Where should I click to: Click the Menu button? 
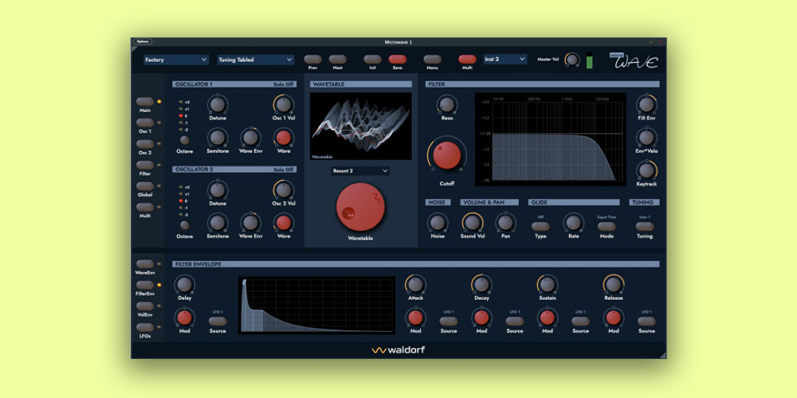433,60
